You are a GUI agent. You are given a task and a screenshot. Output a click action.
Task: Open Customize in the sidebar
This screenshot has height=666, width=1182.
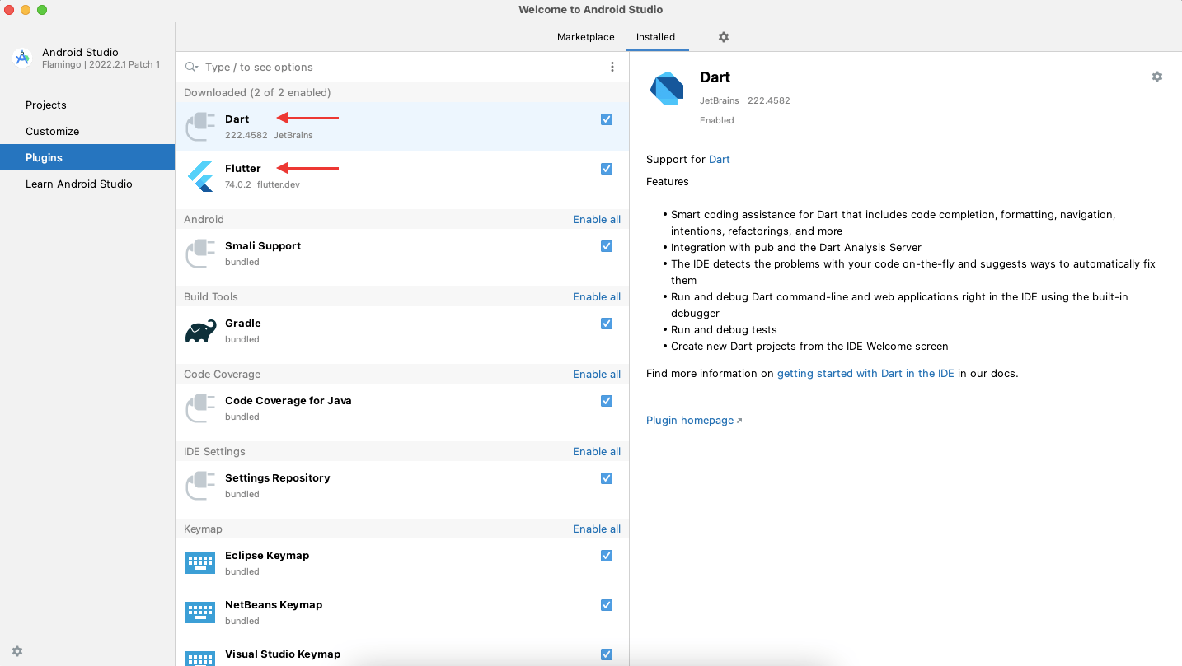87,131
